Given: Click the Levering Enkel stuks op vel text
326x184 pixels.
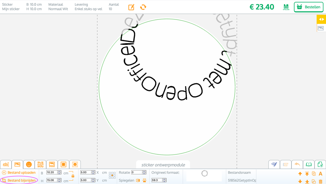Looking at the screenshot, I should point(88,6).
